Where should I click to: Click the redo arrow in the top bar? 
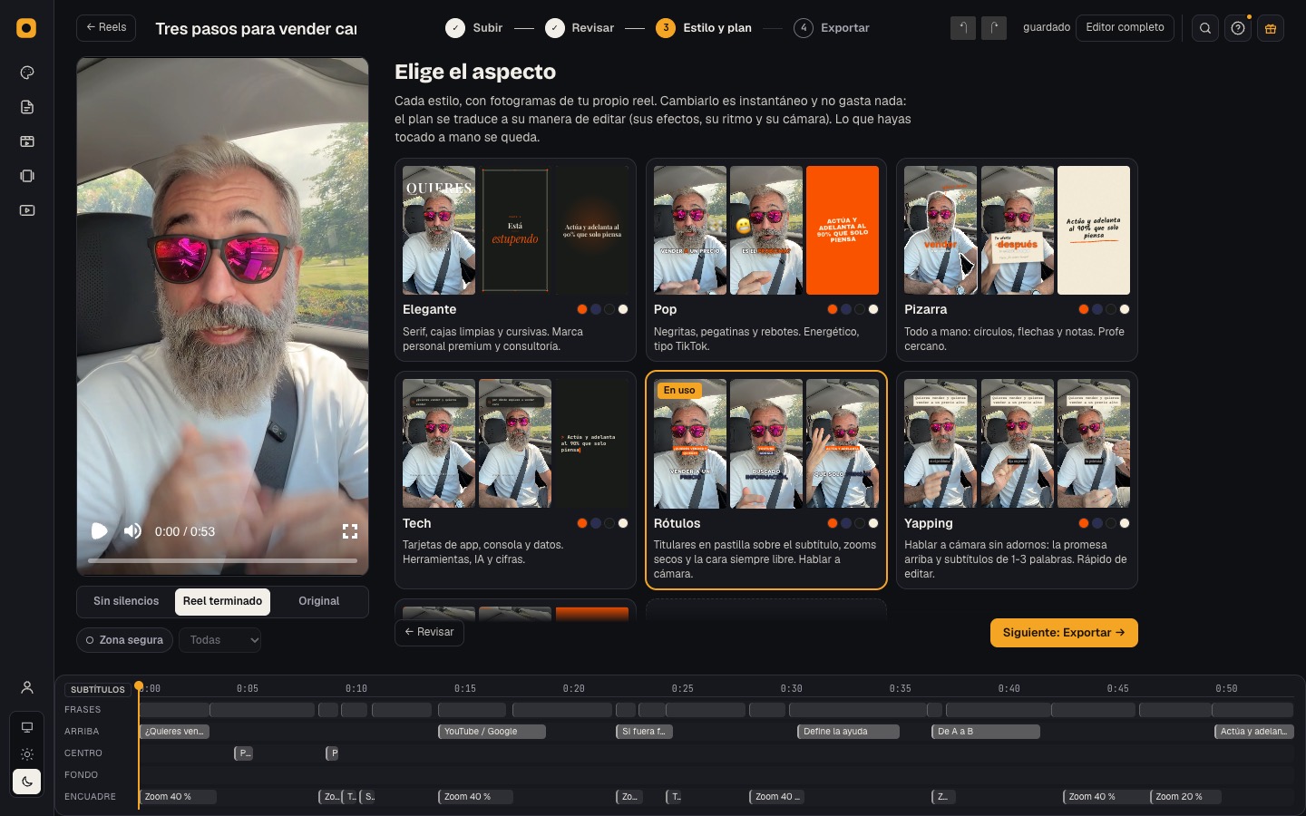click(x=994, y=28)
